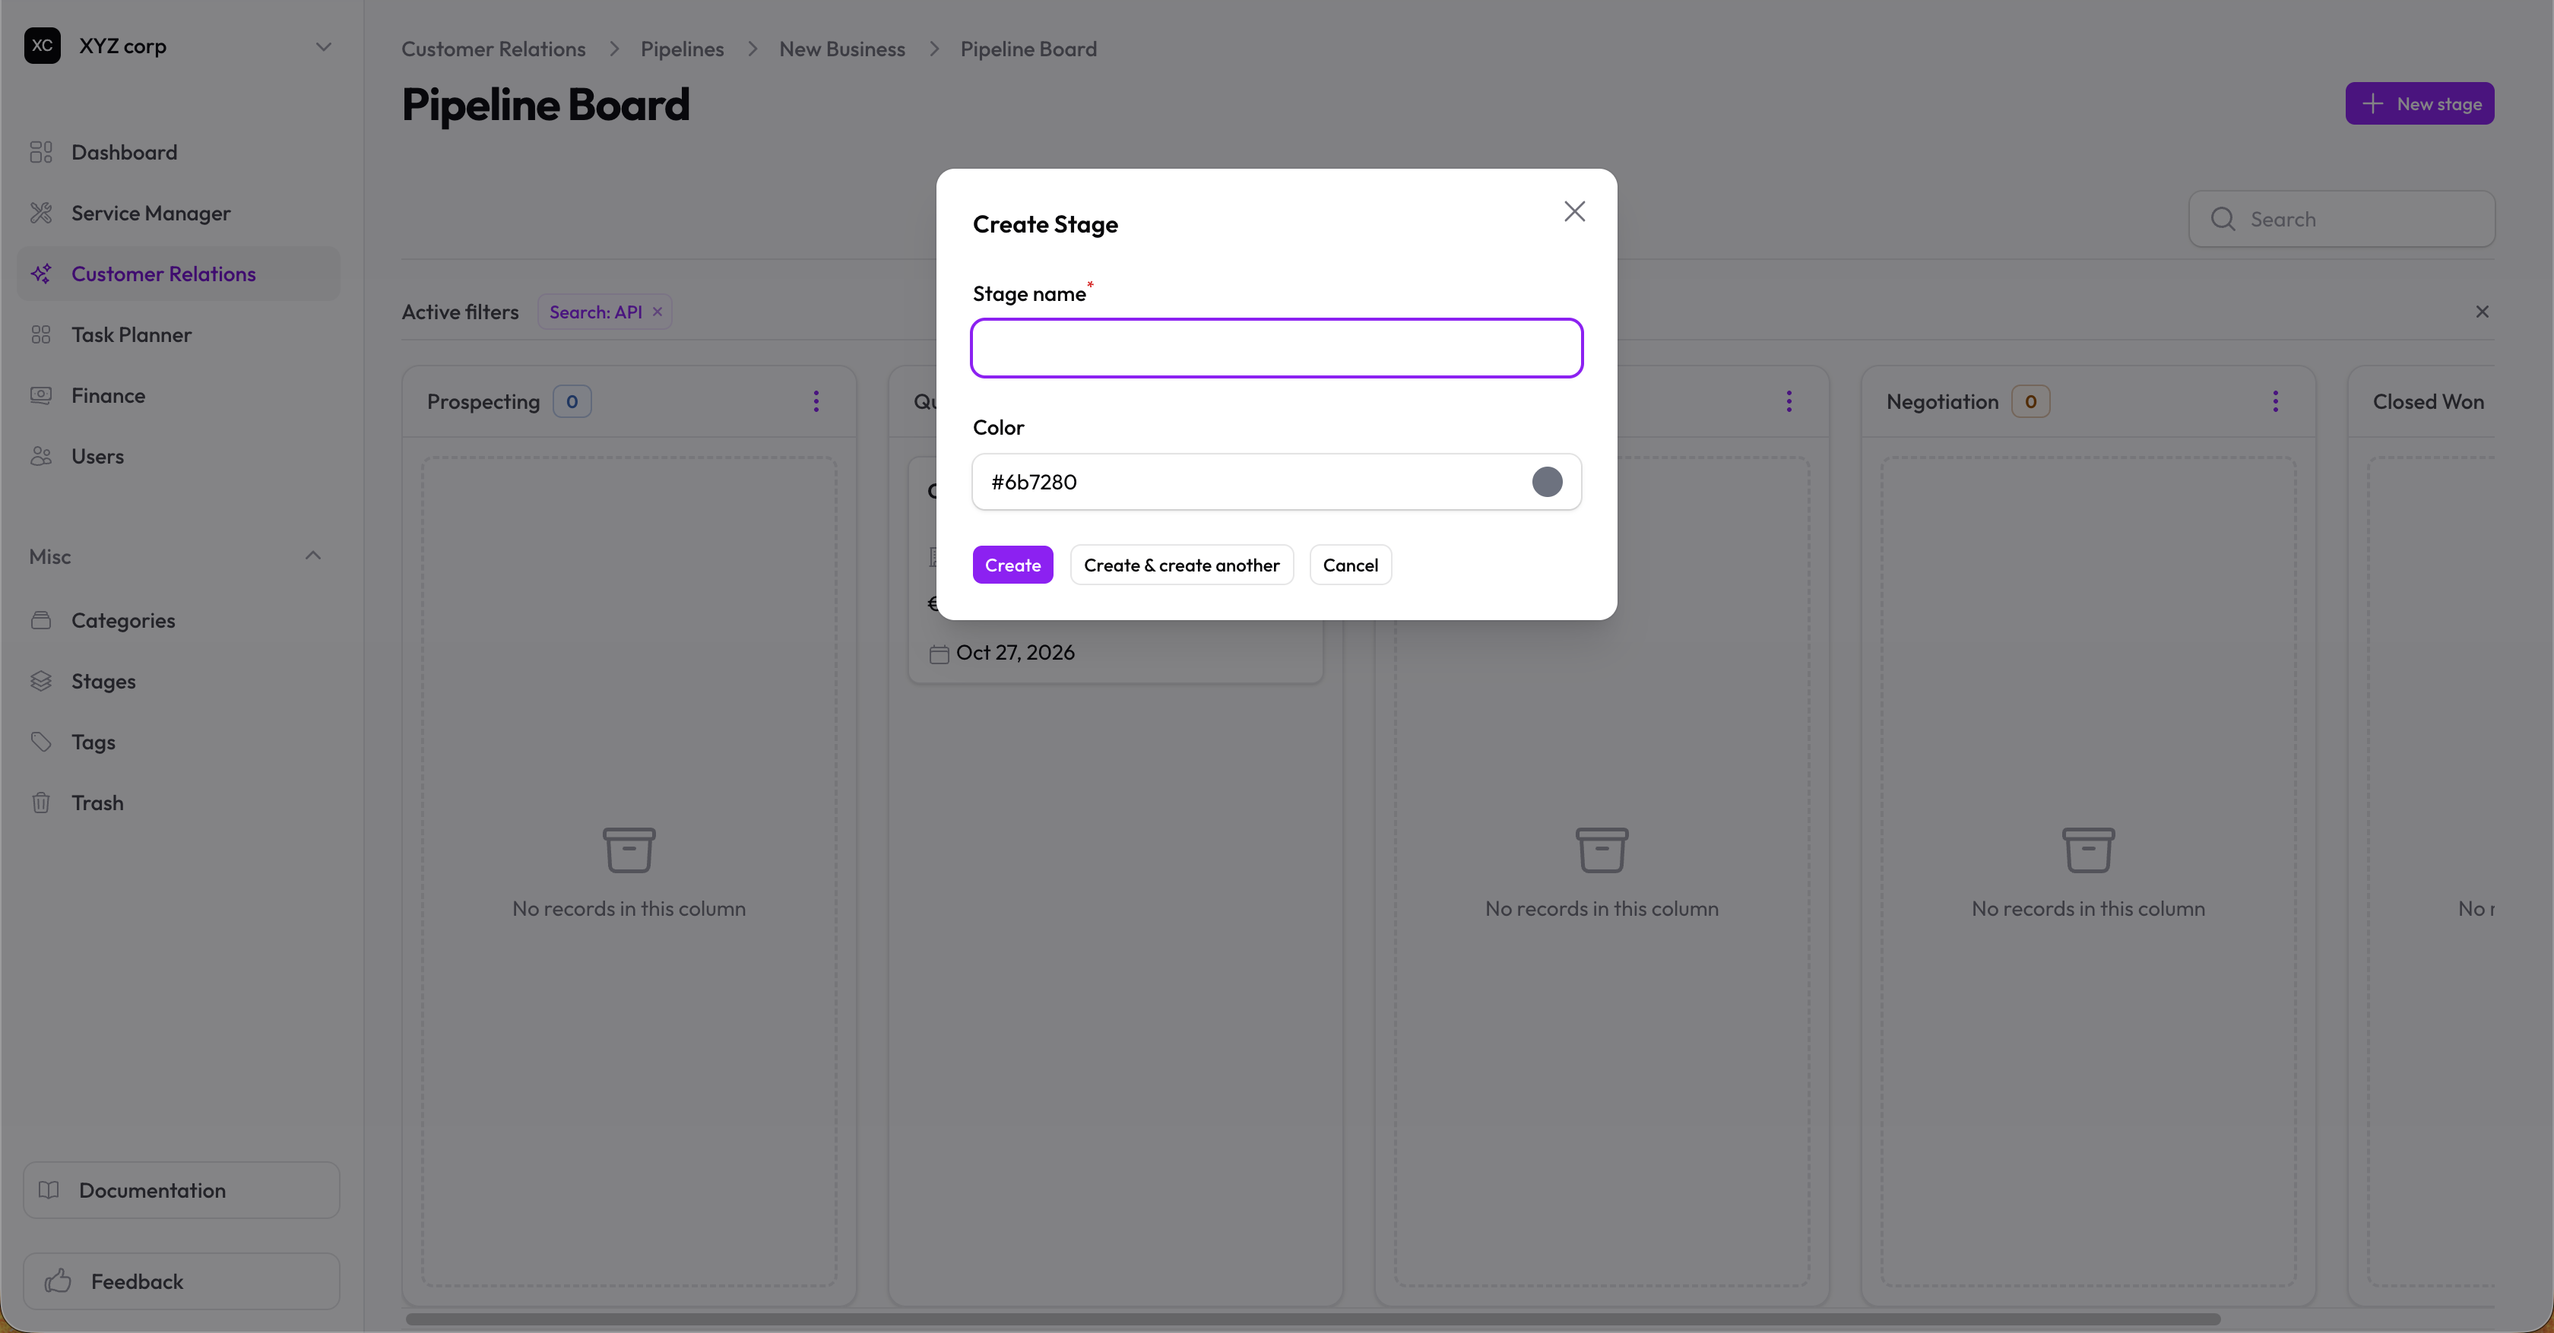This screenshot has width=2554, height=1333.
Task: Collapse the Misc section
Action: (313, 556)
